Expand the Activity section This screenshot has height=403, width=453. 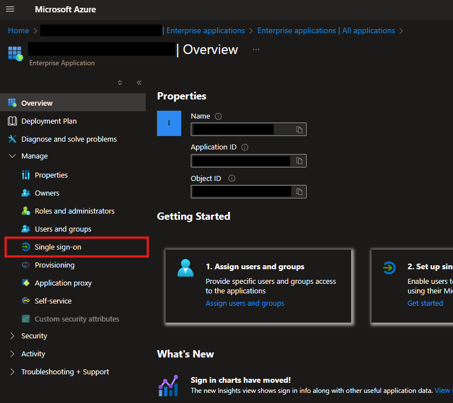(x=12, y=354)
